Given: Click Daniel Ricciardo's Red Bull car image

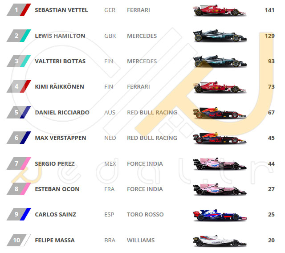Looking at the screenshot, I should click(x=220, y=113).
